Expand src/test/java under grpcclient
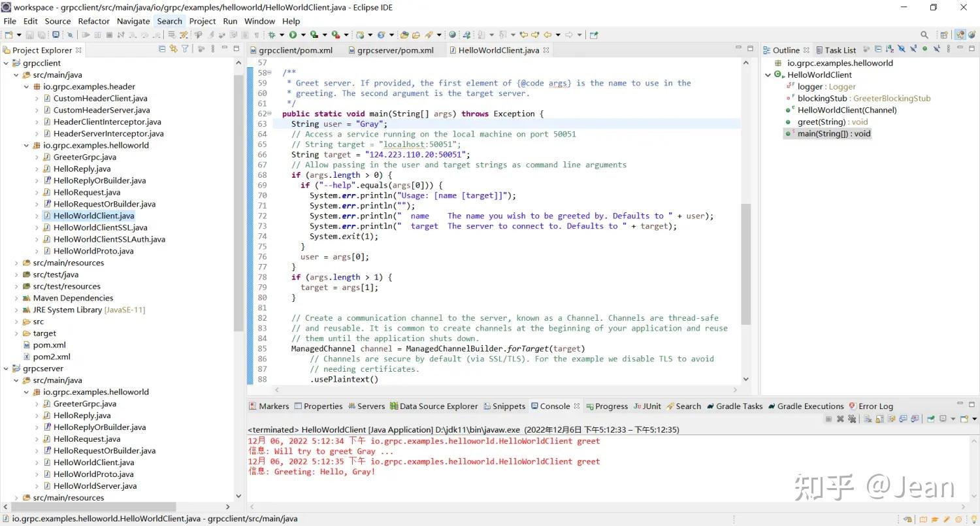980x526 pixels. point(16,274)
